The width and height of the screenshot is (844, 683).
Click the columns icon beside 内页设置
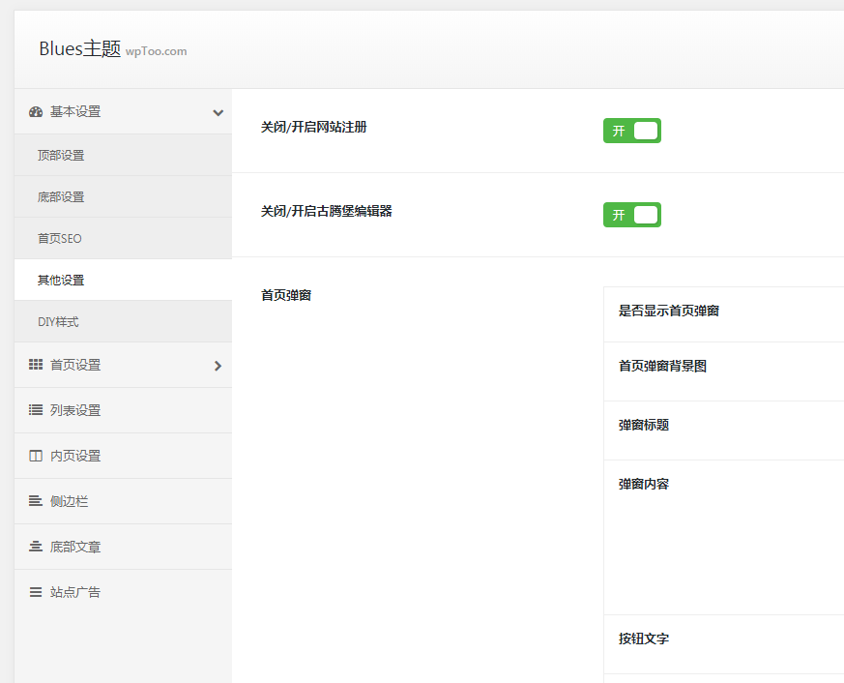pos(36,457)
